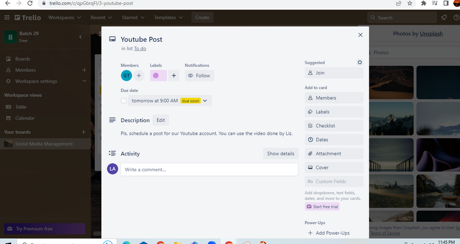Open the To do list link
Viewport: 460px width, 244px height.
140,48
